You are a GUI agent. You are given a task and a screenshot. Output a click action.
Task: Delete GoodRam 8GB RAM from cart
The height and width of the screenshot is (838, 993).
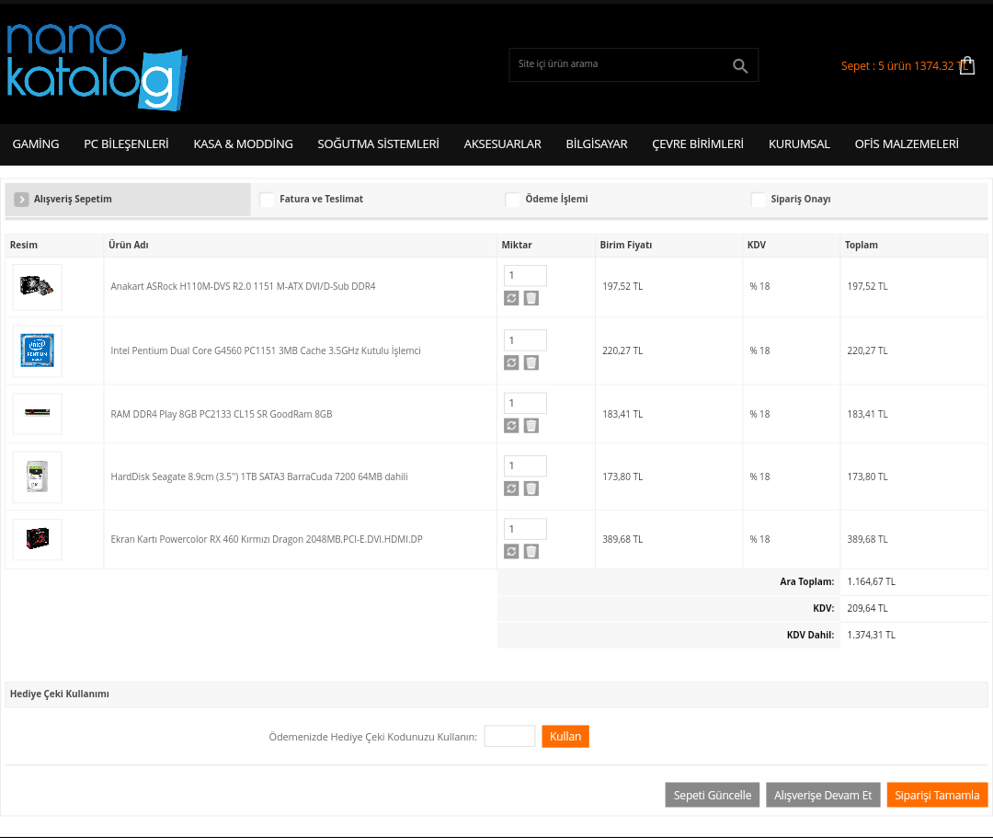click(531, 426)
